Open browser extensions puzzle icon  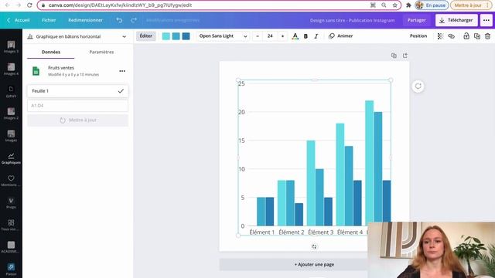point(408,5)
